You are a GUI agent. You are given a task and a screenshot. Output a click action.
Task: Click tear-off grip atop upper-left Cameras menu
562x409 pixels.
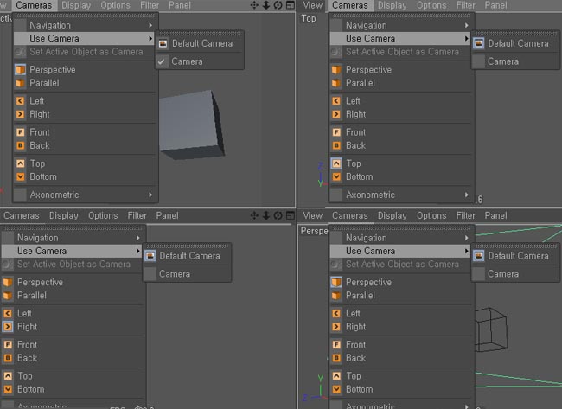[86, 16]
